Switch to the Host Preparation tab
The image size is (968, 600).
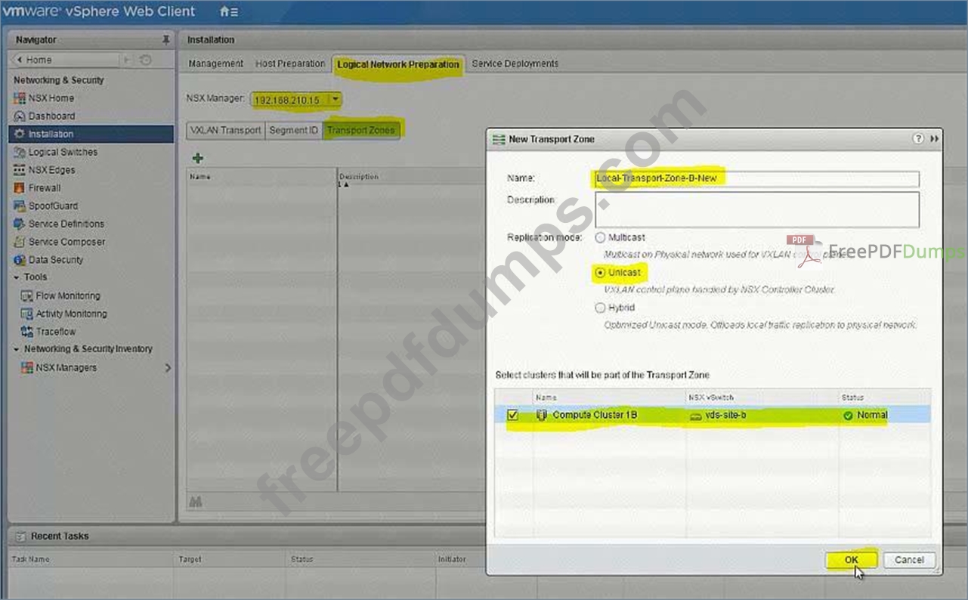[x=290, y=63]
